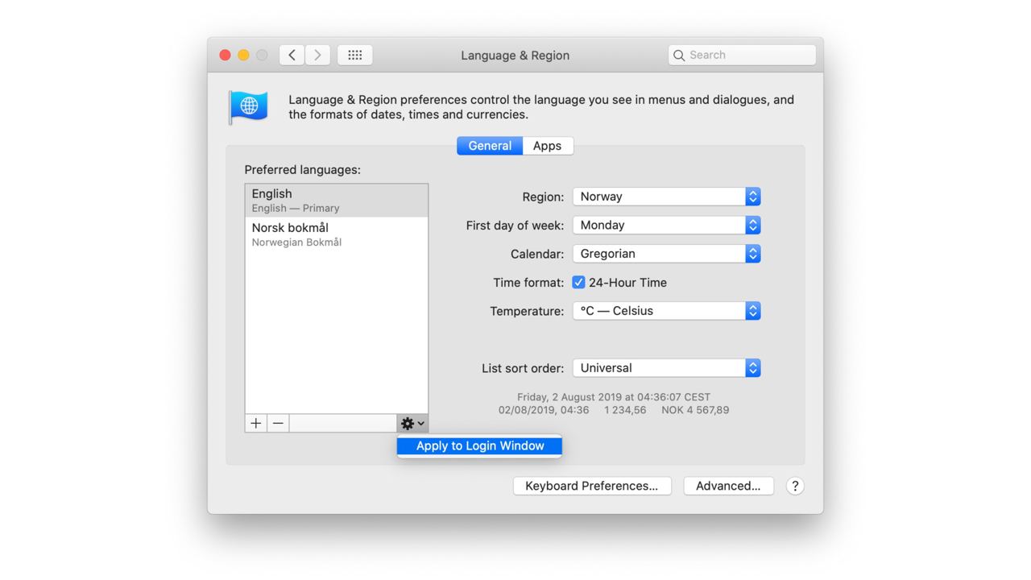Open the gear action menu
The image size is (1031, 580).
[x=412, y=423]
